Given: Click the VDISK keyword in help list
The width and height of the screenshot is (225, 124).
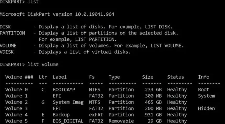Looking at the screenshot, I should pos(7,52).
